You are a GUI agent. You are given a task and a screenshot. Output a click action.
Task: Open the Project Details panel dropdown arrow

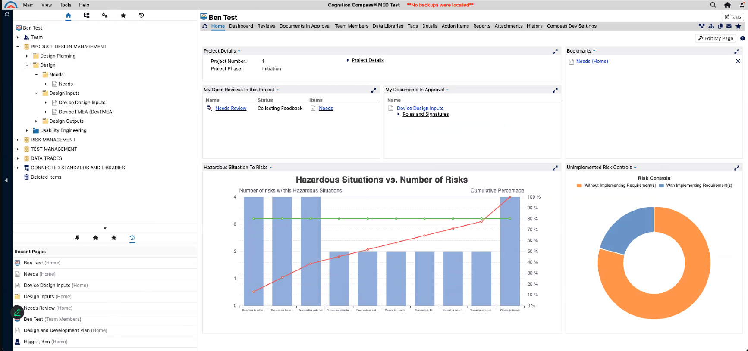(x=239, y=51)
